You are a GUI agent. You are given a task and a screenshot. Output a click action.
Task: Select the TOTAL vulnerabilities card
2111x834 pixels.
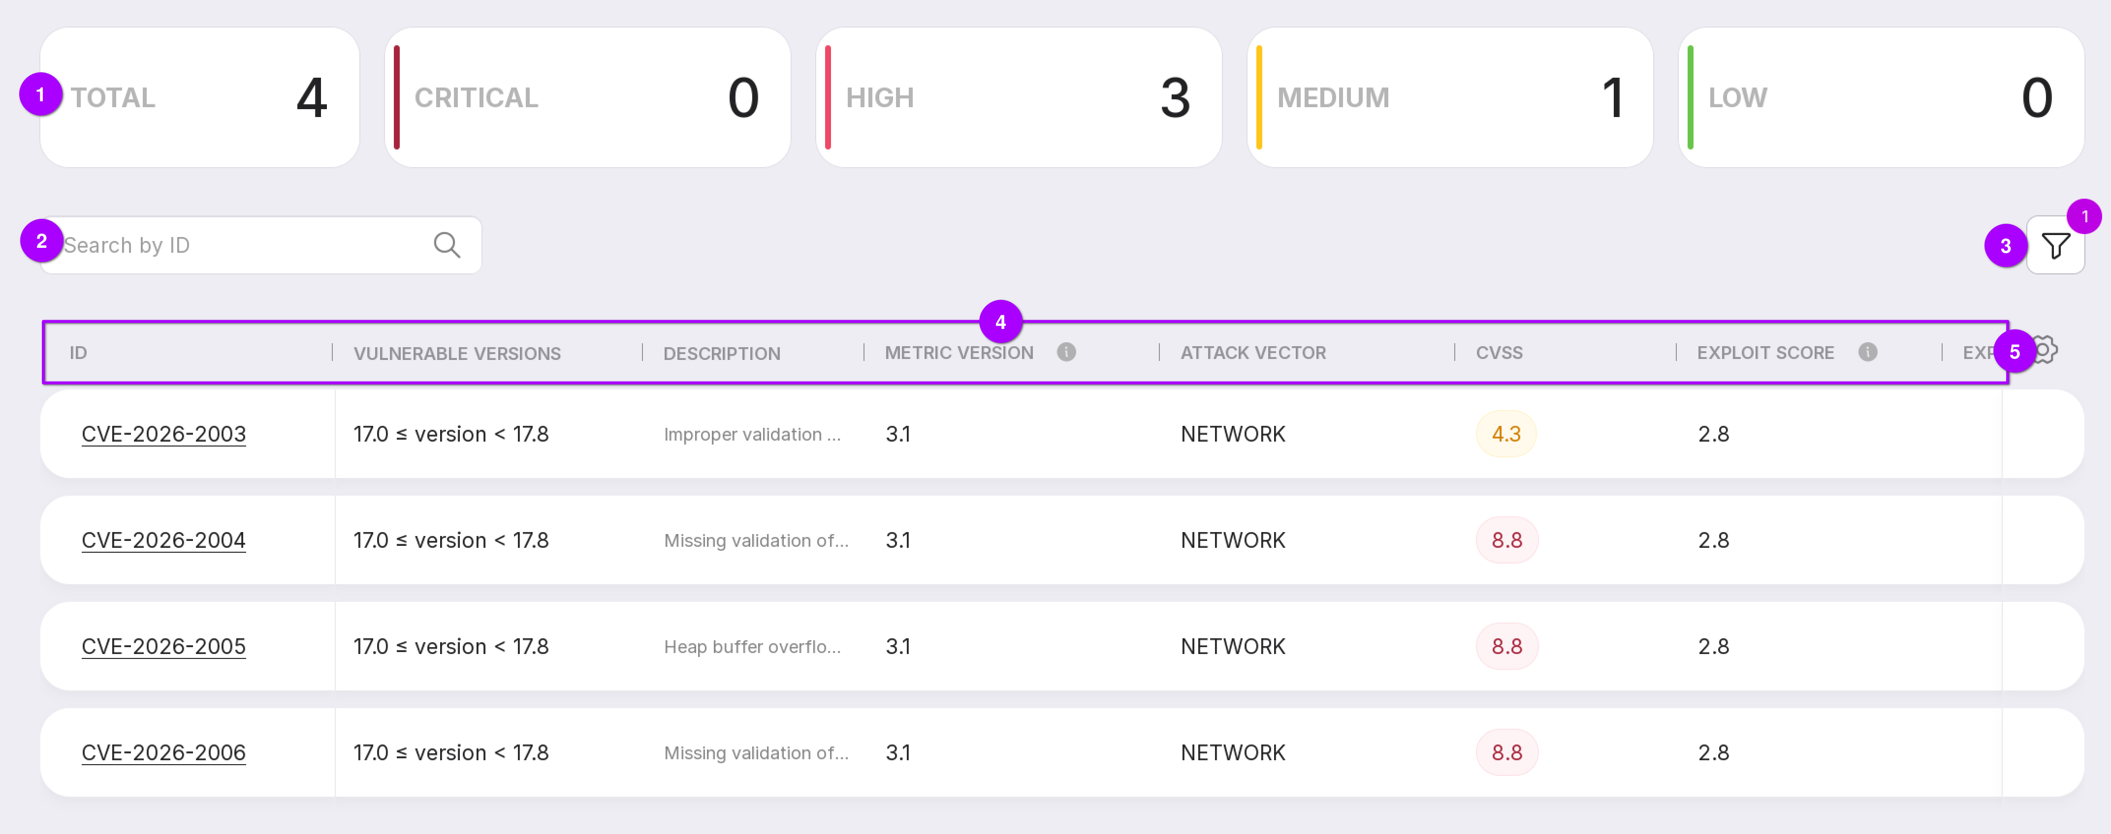point(200,97)
